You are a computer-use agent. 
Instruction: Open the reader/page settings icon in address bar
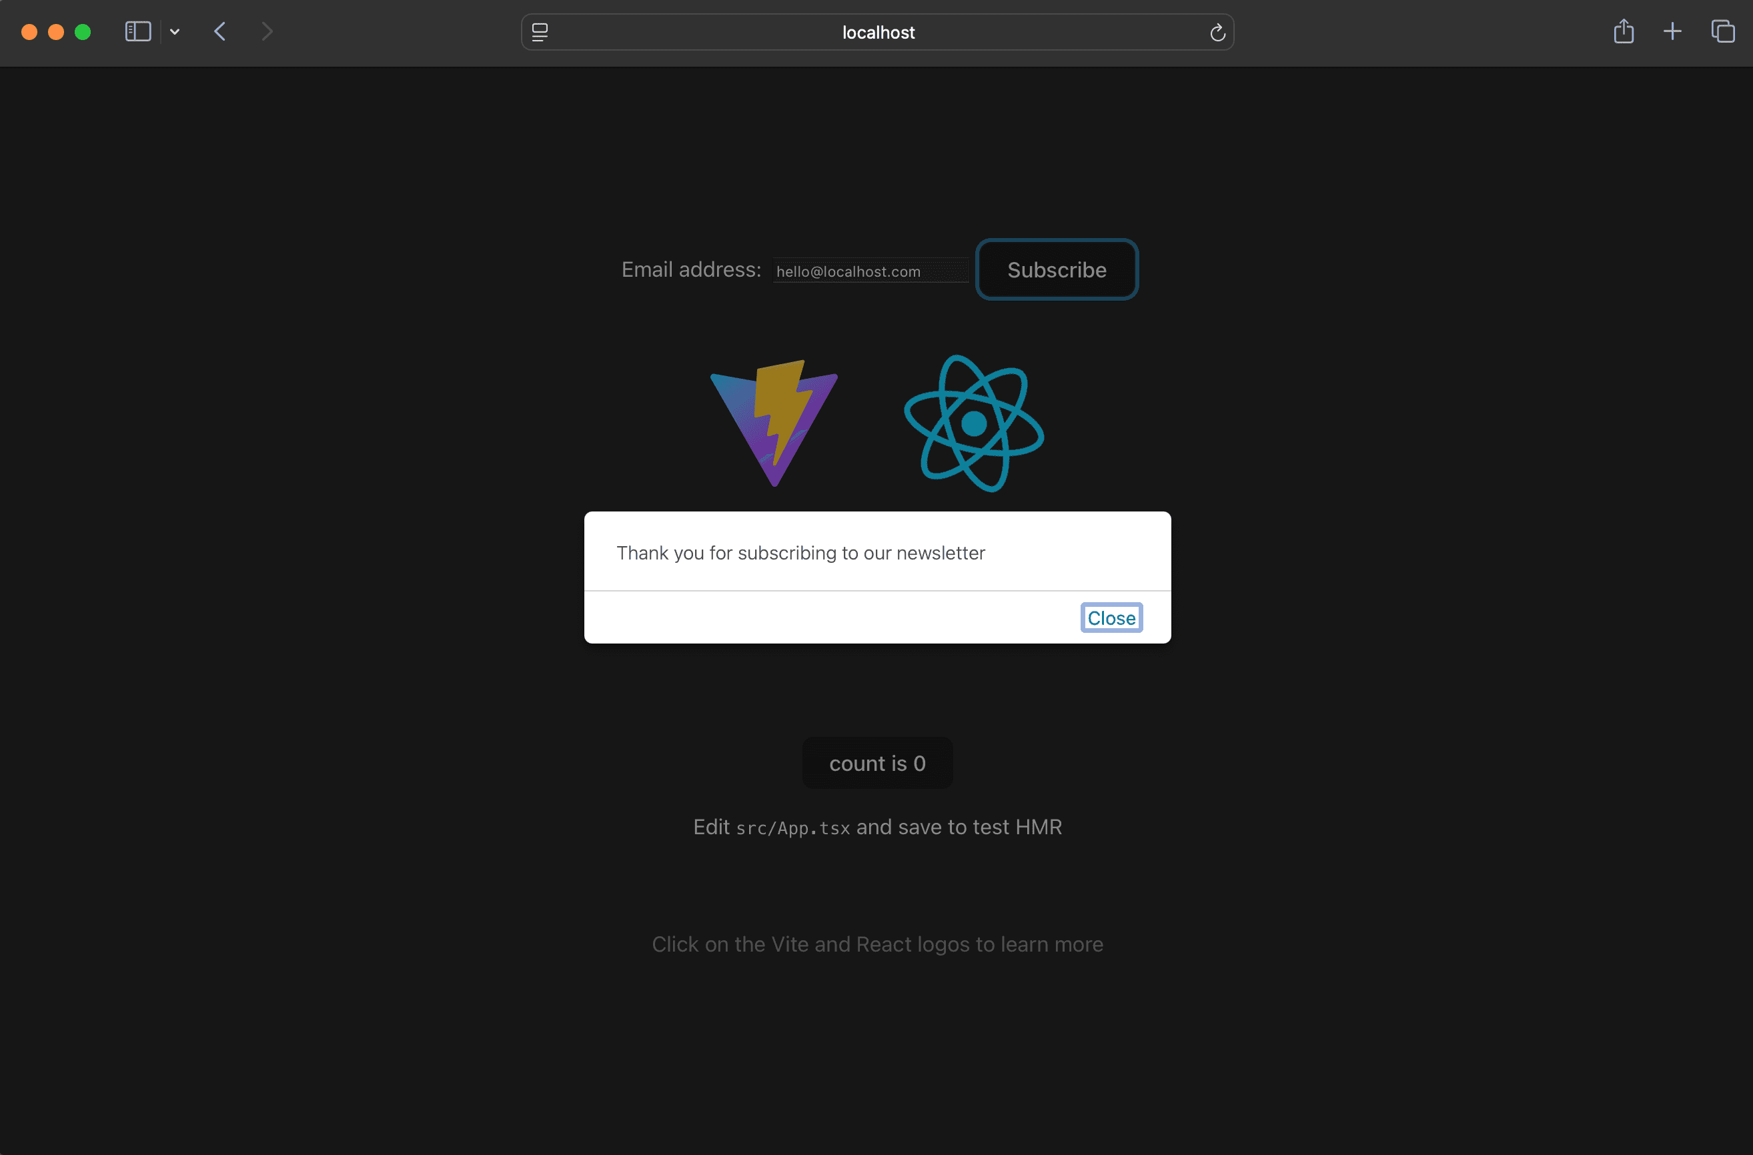point(540,33)
